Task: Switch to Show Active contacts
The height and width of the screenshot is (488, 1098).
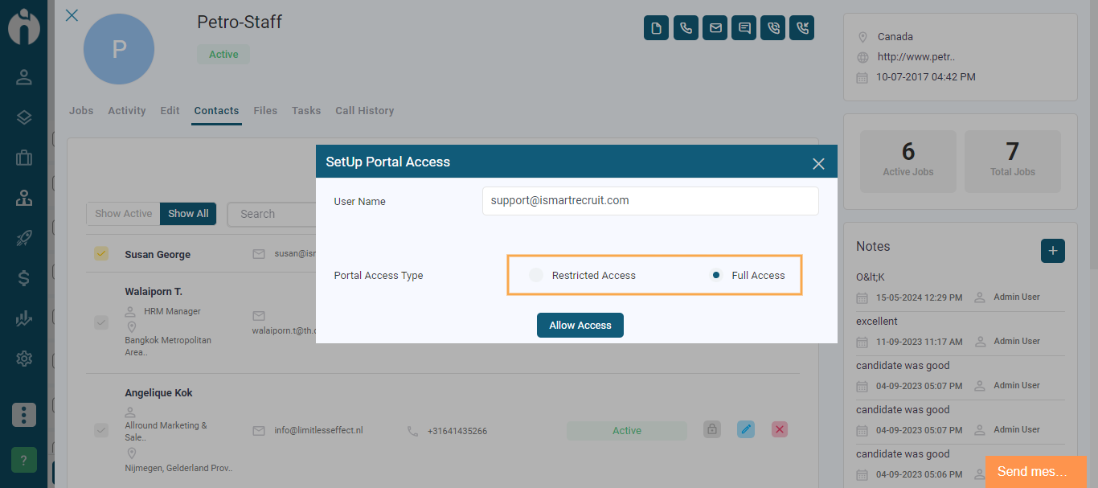Action: (x=123, y=214)
